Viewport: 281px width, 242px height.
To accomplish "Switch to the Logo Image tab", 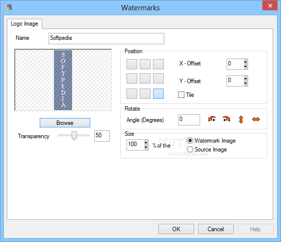I will 25,24.
